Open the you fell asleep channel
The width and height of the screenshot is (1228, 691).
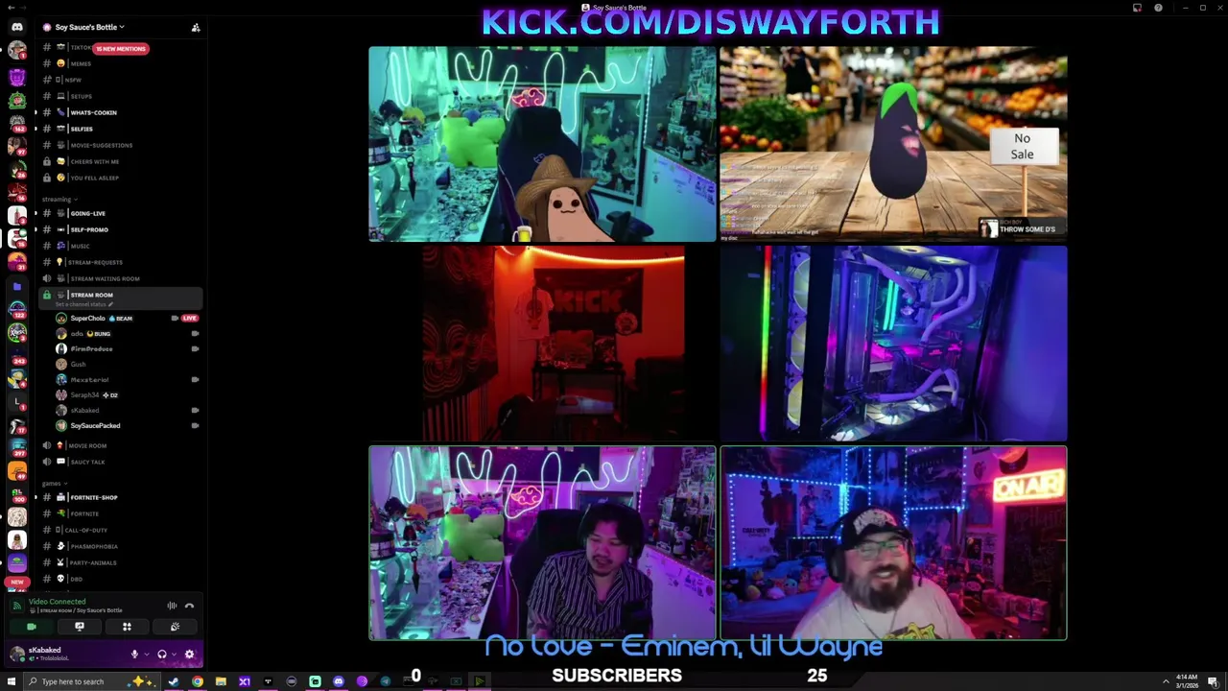pos(120,178)
